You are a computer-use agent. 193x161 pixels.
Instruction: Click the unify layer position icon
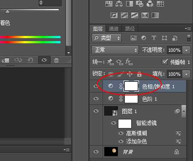pos(110,62)
